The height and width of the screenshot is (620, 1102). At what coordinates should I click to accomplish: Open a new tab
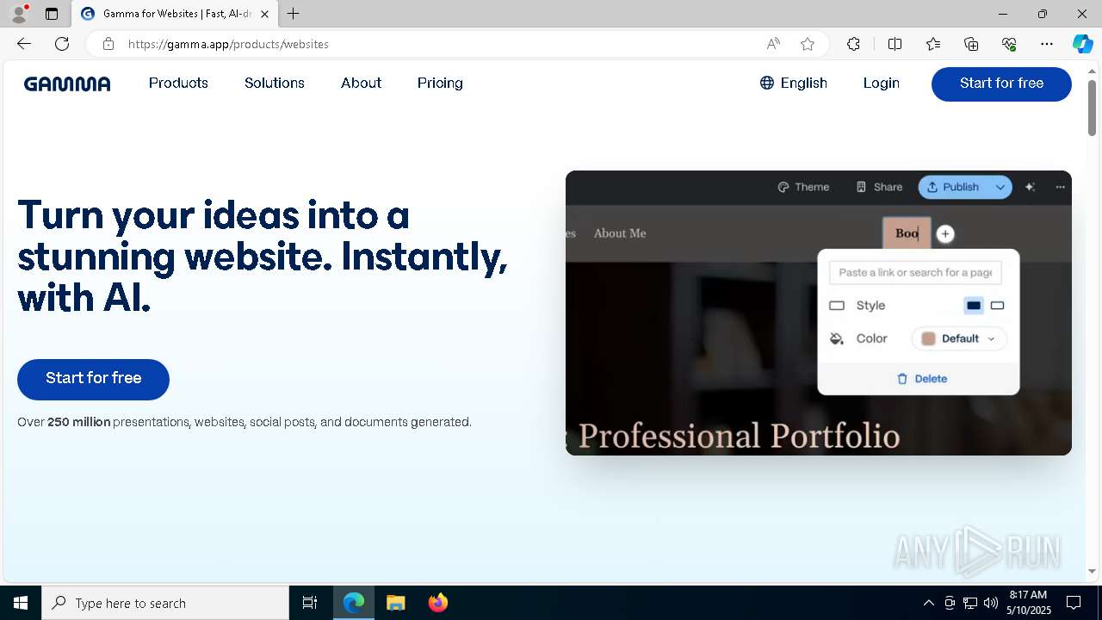tap(294, 14)
